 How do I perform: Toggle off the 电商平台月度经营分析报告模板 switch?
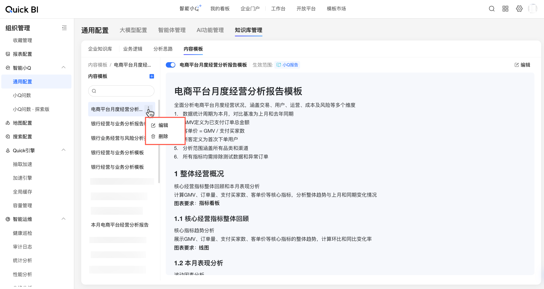[x=170, y=65]
